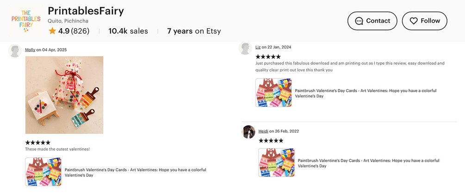This screenshot has height=193, width=465.
Task: Open Liz's reviewer profile link
Action: pyautogui.click(x=258, y=47)
